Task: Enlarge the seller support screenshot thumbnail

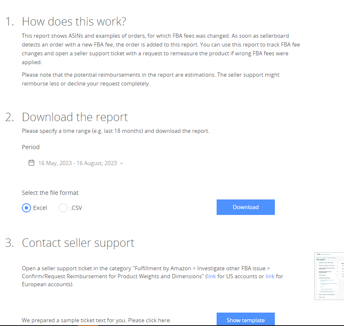Action: coord(329,276)
